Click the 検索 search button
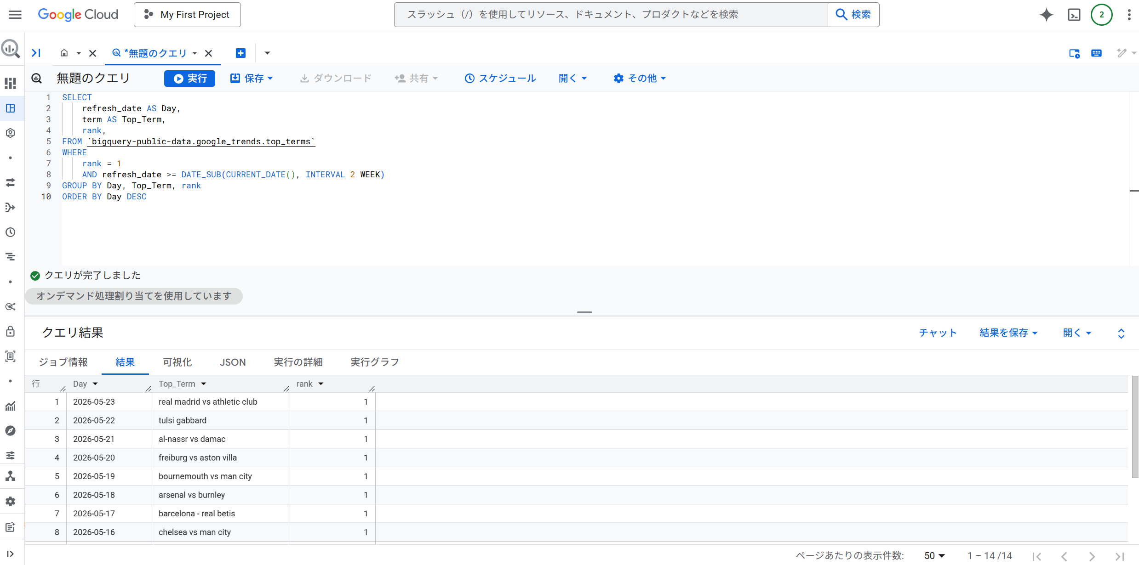The height and width of the screenshot is (565, 1139). [x=853, y=15]
